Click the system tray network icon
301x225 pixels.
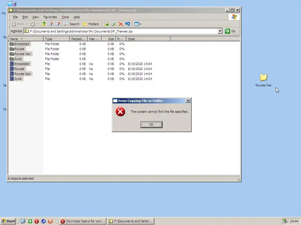[x=285, y=221]
